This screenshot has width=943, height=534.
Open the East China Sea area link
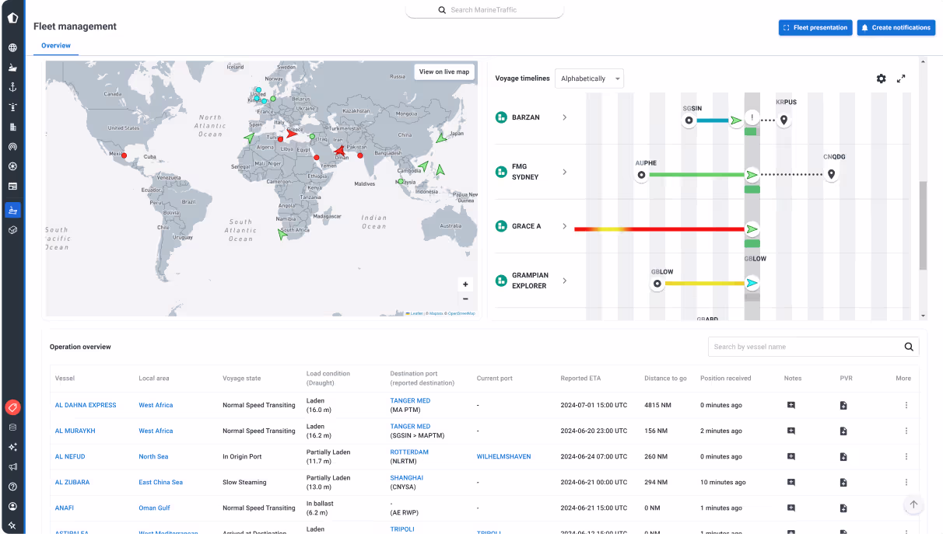click(161, 482)
